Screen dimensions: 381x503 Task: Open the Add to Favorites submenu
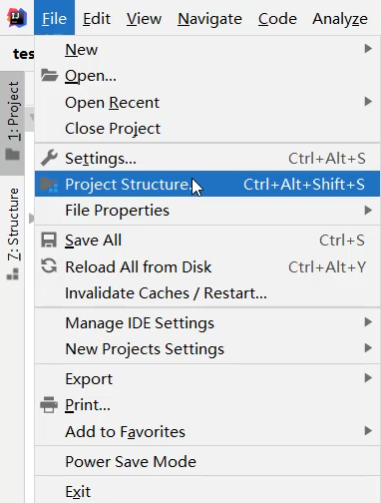tap(207, 431)
